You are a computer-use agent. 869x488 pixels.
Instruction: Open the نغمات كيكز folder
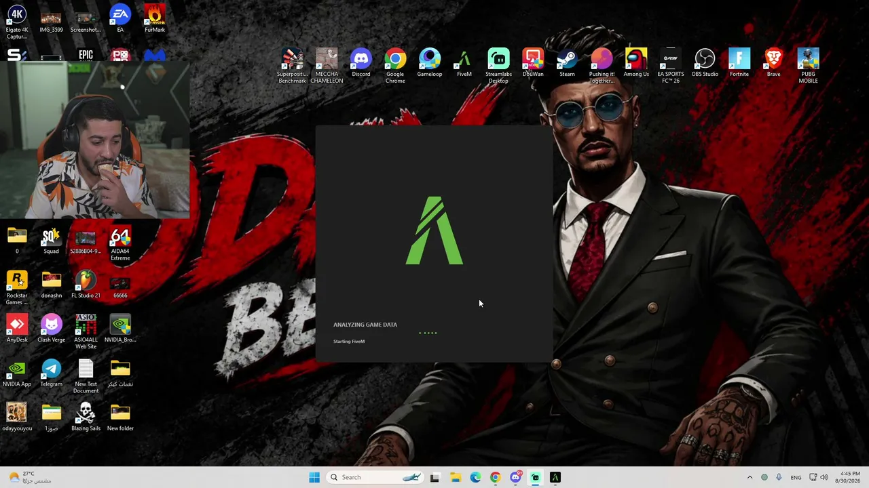pos(120,373)
